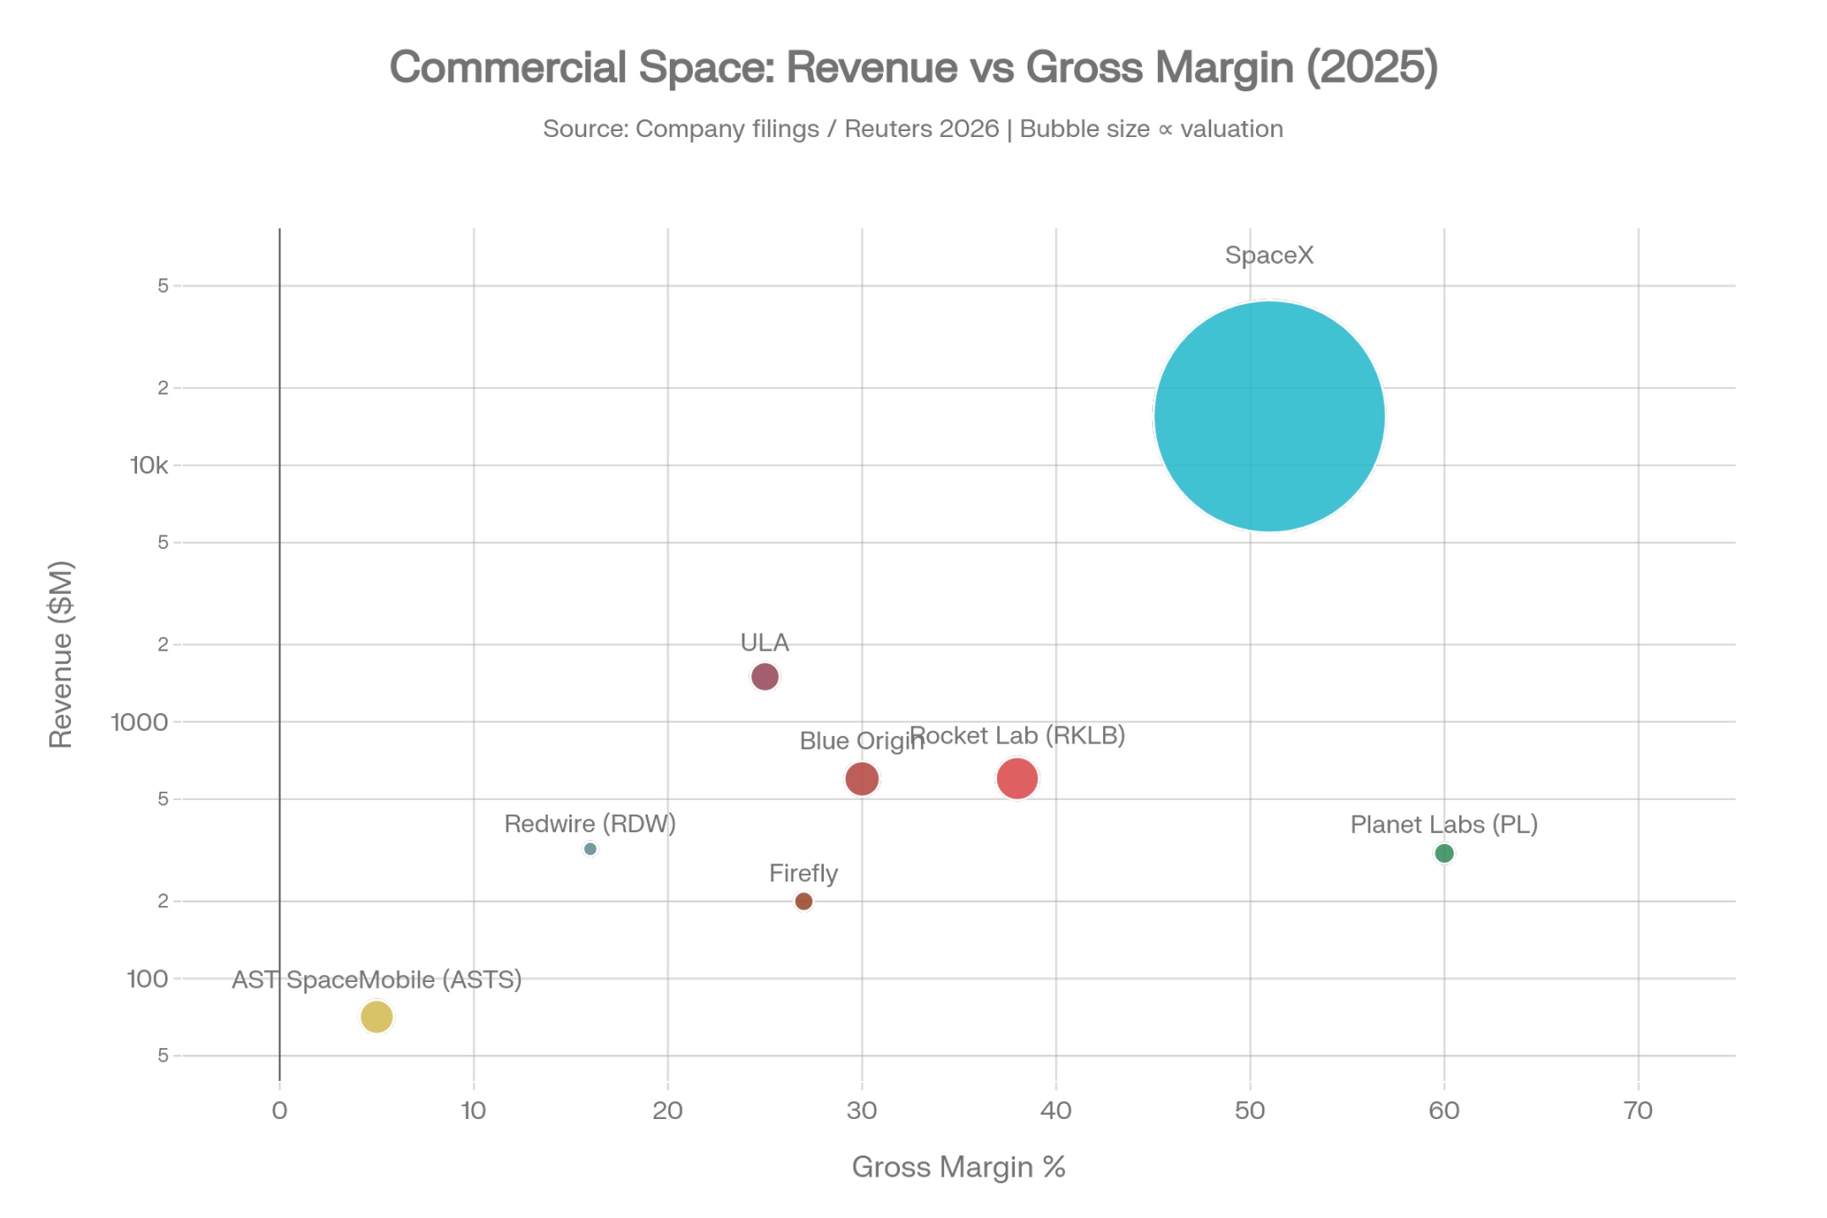The height and width of the screenshot is (1218, 1827).
Task: Click the Rocket Lab (RKLB) bubble
Action: pos(1018,778)
